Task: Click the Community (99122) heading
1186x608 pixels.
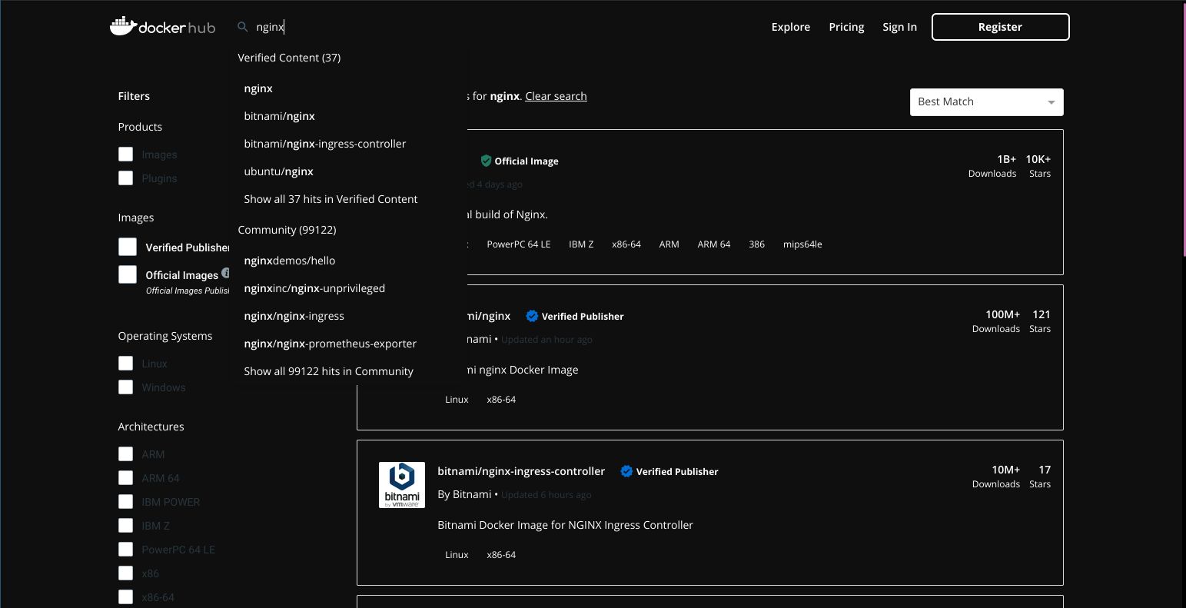Action: [x=287, y=230]
